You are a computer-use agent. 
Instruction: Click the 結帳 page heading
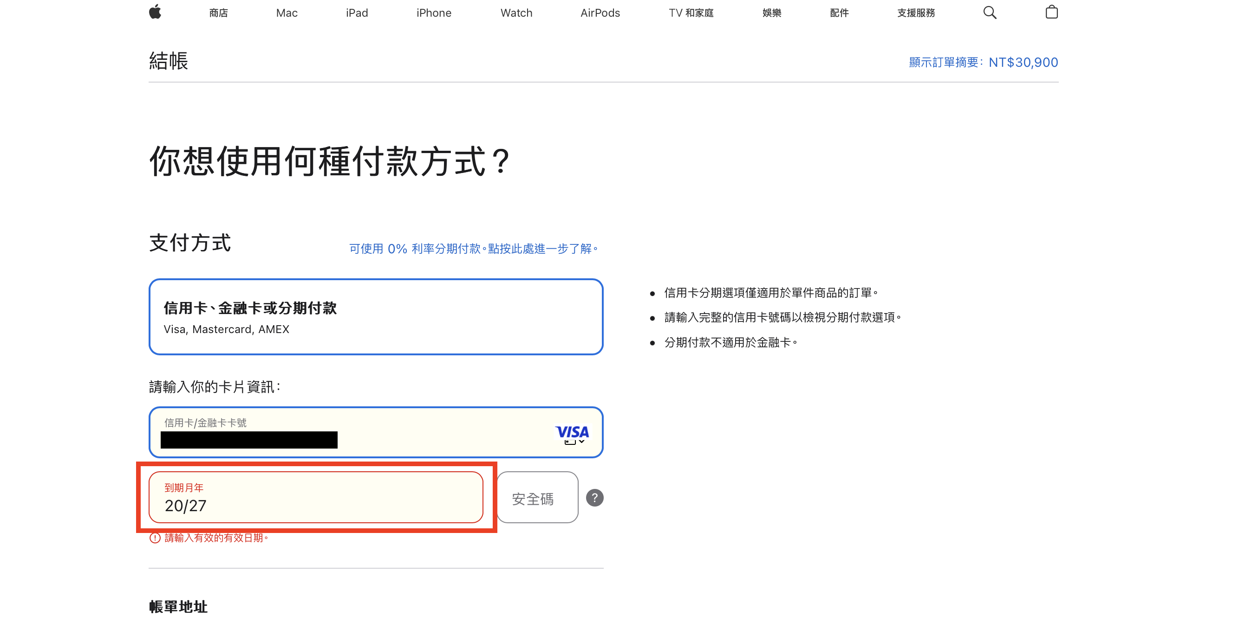(x=168, y=61)
